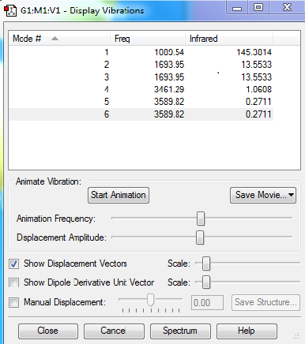Click the Save Structure button
The height and width of the screenshot is (344, 305).
click(x=265, y=302)
